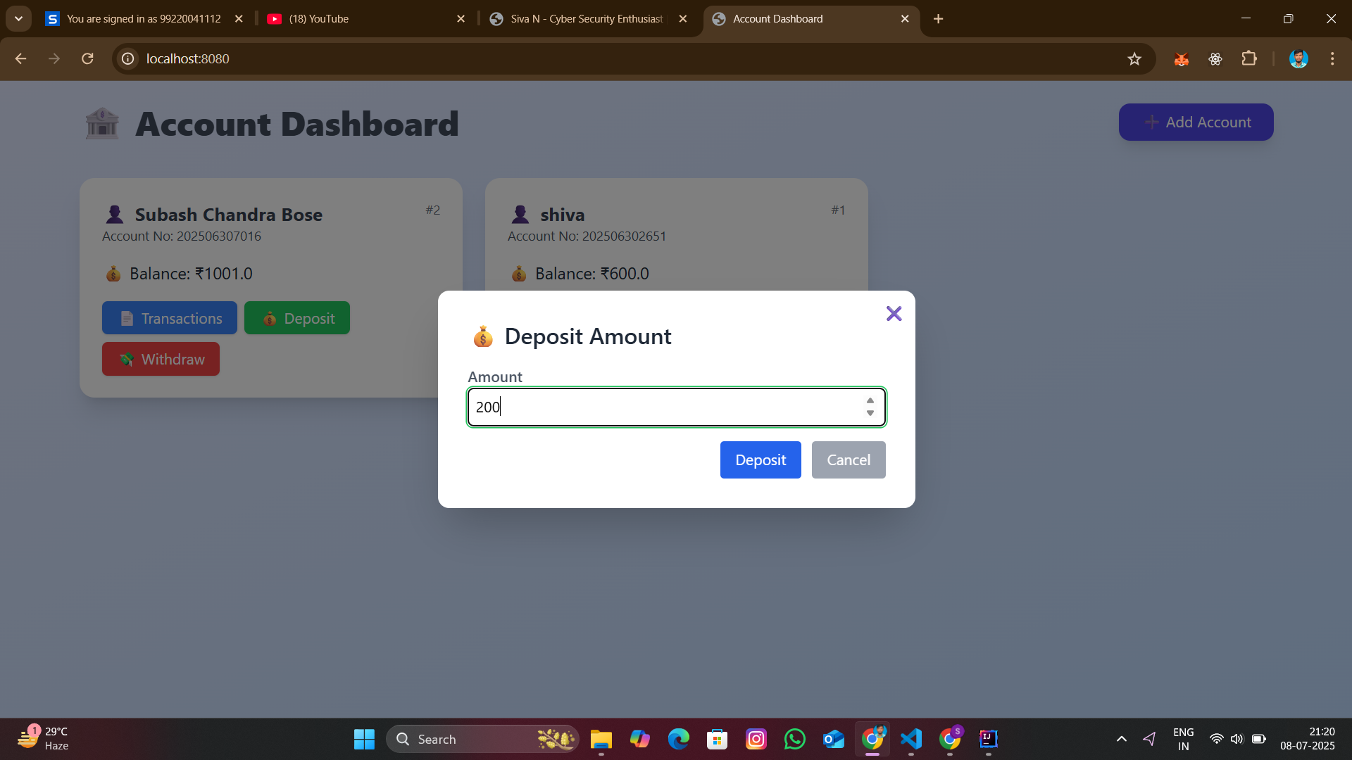
Task: Confirm with the blue Deposit button
Action: click(x=760, y=460)
